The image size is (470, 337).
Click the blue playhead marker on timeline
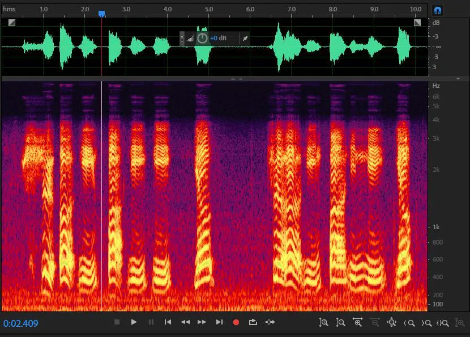[101, 14]
